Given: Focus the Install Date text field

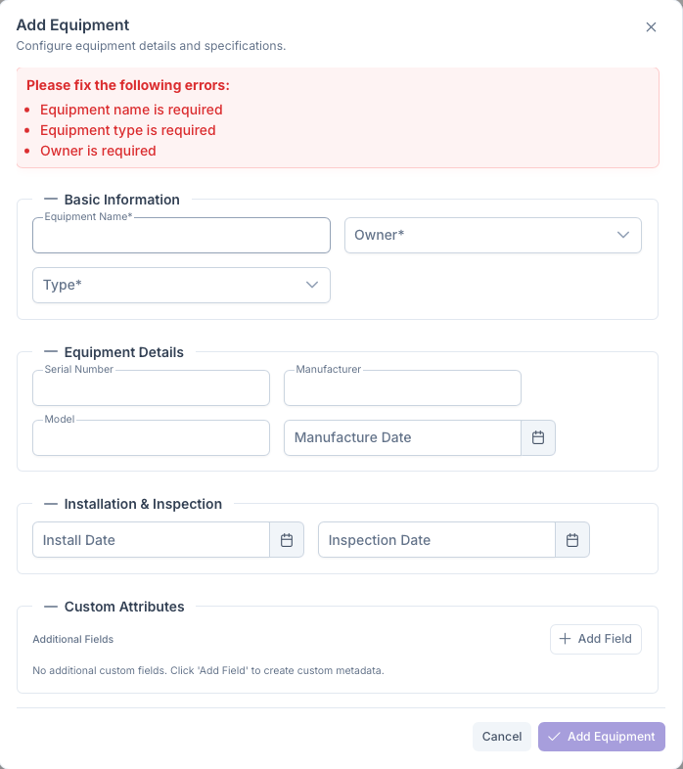Looking at the screenshot, I should coord(151,540).
